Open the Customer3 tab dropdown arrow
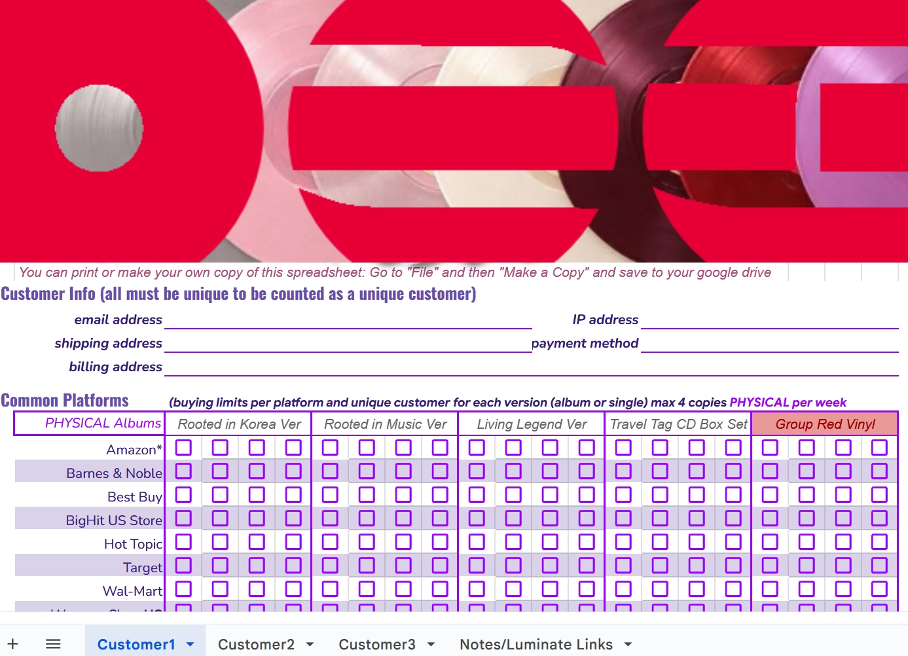 (431, 644)
